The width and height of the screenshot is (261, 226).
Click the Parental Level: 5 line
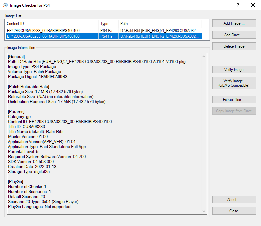coord(23,152)
